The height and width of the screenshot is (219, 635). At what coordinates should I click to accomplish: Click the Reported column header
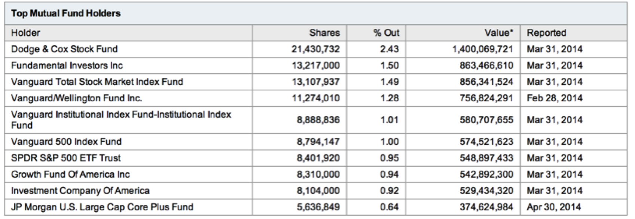pyautogui.click(x=546, y=33)
